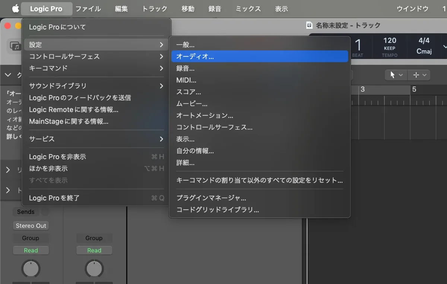Image resolution: width=447 pixels, height=284 pixels.
Task: Open the KEEP tempo mode menu
Action: (x=390, y=48)
